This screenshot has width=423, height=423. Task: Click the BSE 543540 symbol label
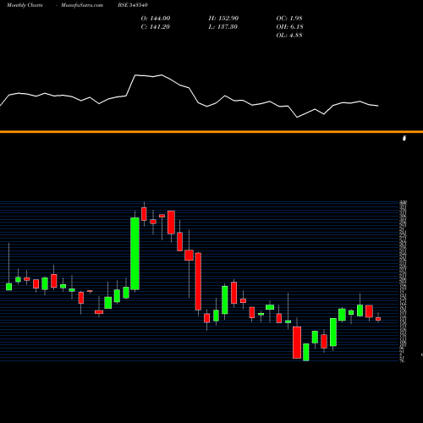[x=133, y=5]
